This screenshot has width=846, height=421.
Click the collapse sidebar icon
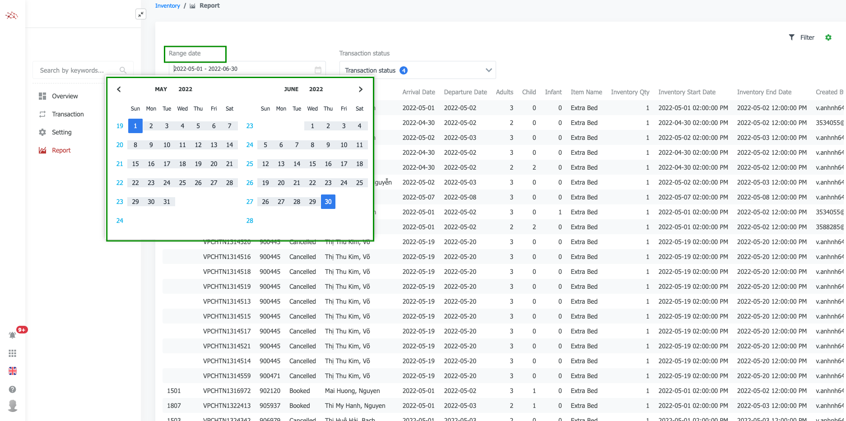tap(141, 14)
